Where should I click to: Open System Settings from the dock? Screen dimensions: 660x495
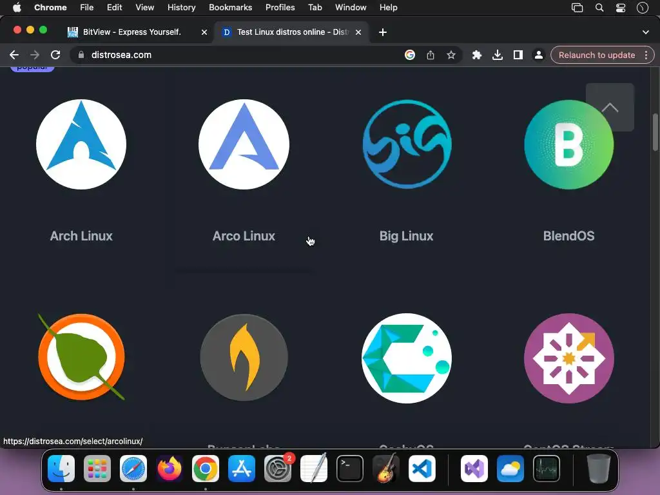click(278, 469)
